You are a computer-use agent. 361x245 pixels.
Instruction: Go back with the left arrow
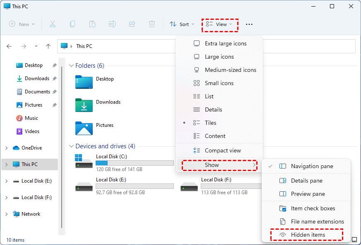click(x=9, y=46)
